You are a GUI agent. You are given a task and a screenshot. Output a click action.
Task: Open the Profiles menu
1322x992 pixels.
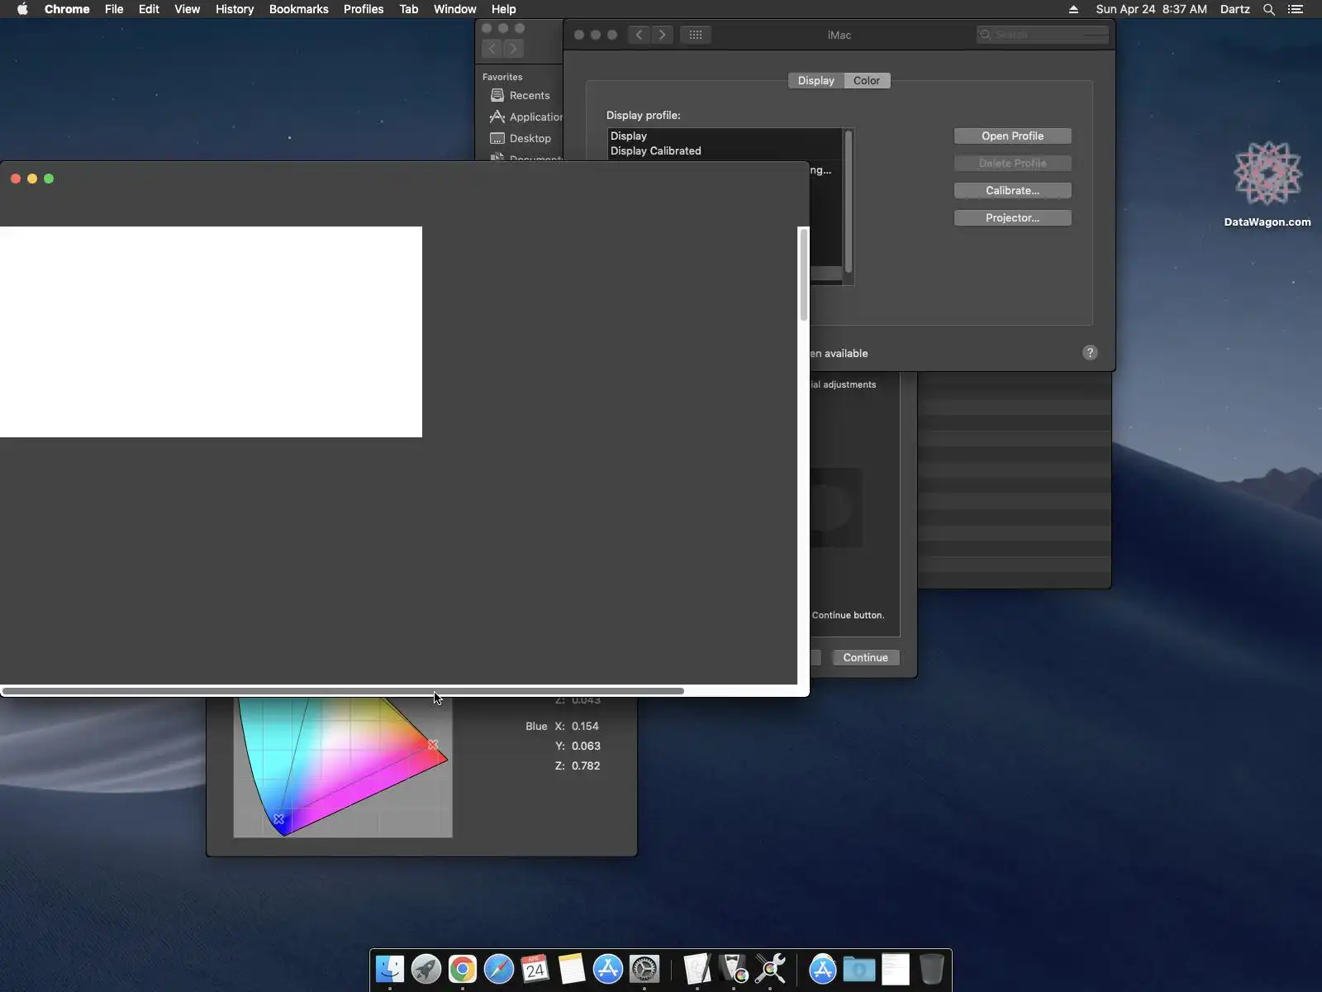[364, 9]
